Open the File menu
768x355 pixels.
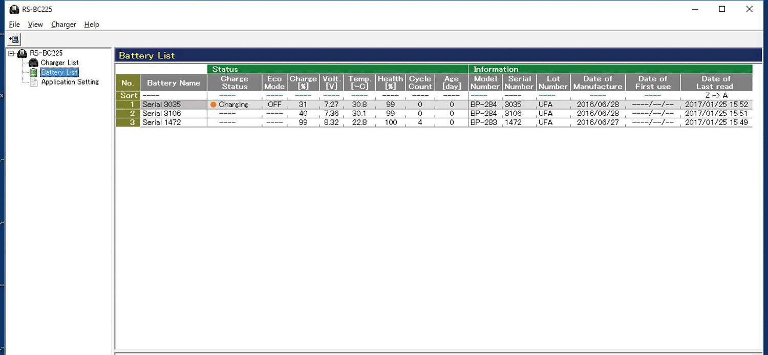click(x=14, y=25)
